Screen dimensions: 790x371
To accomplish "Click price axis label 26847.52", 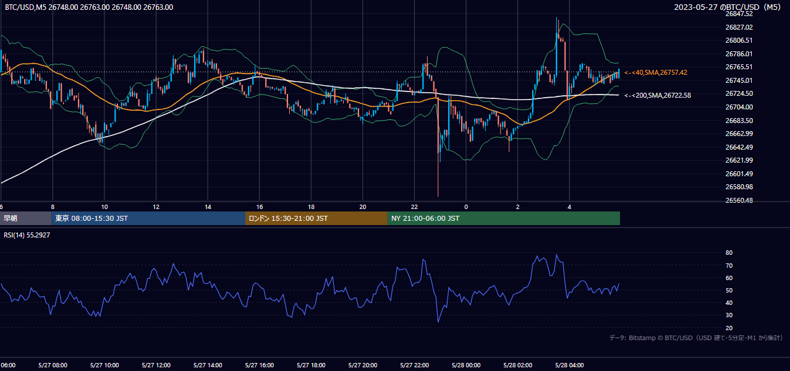I will pos(739,14).
